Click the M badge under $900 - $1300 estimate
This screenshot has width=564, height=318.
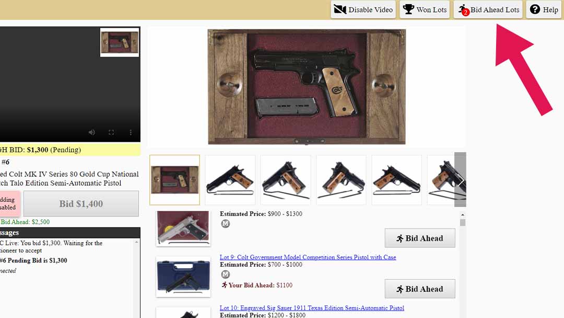click(x=225, y=224)
